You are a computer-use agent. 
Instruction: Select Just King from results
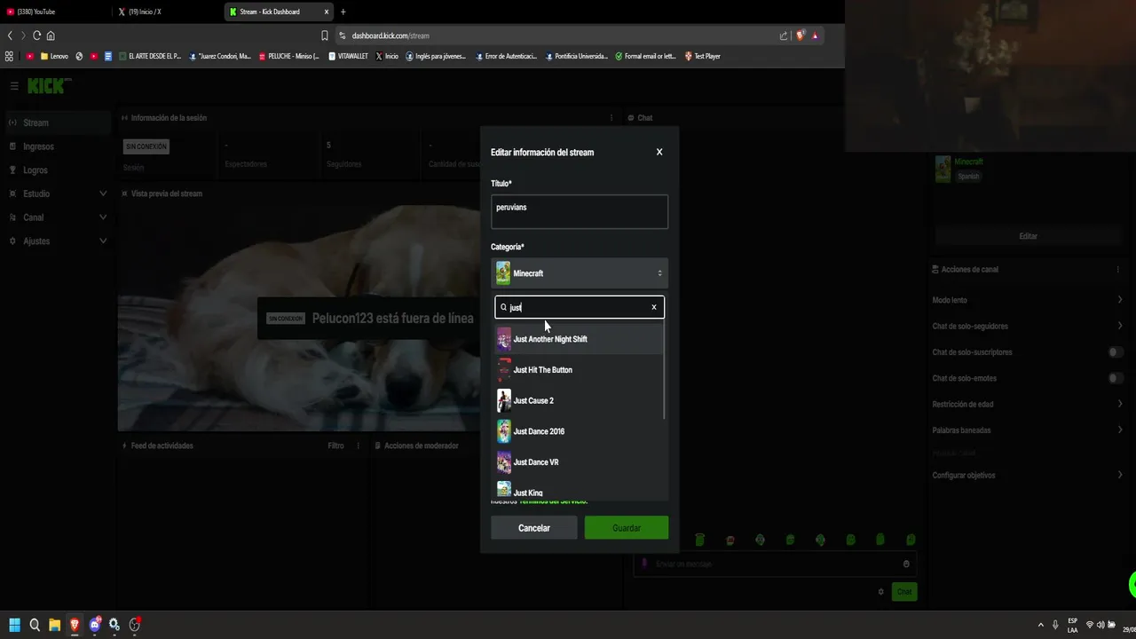(x=579, y=491)
